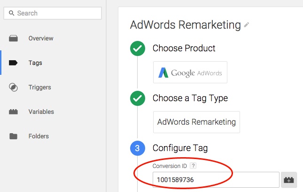Open Variables in the sidebar
303x192 pixels.
coord(41,112)
